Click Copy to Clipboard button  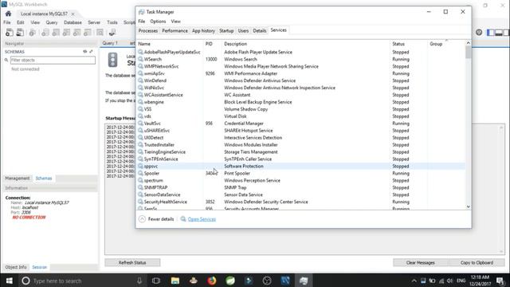(477, 262)
